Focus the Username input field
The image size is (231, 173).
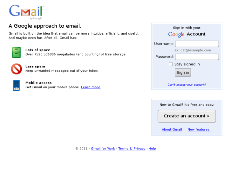(x=197, y=44)
